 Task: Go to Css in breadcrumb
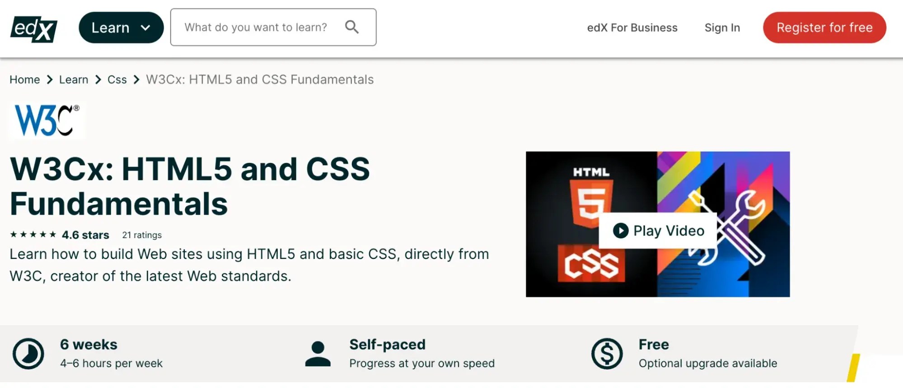(117, 79)
